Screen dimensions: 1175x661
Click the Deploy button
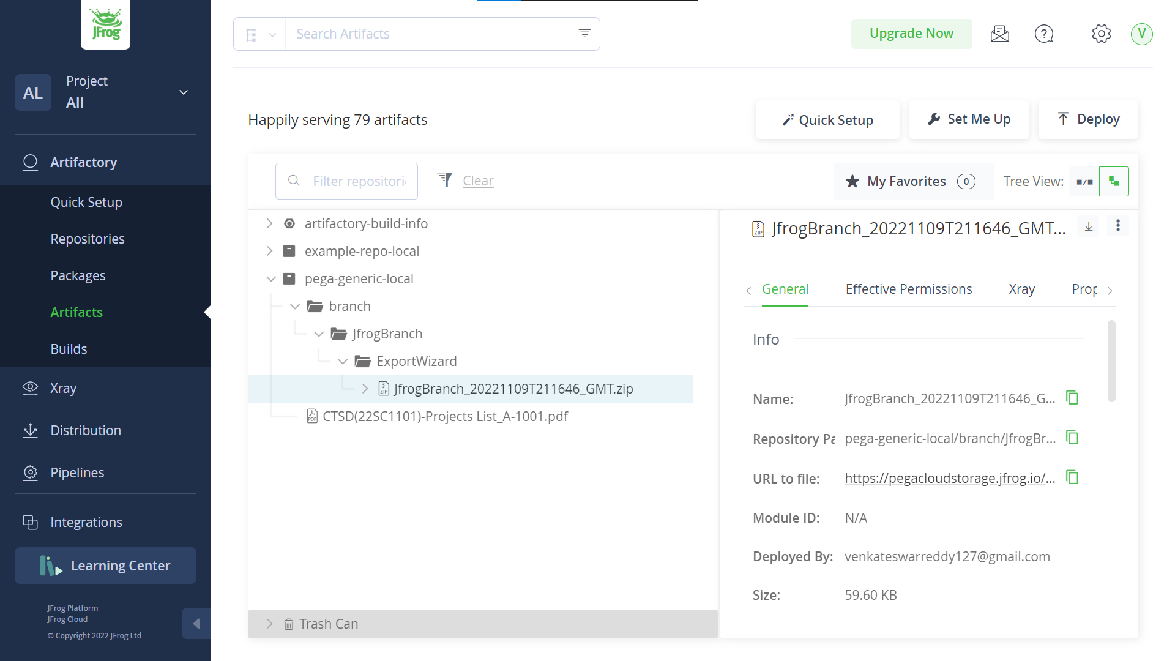pyautogui.click(x=1088, y=119)
